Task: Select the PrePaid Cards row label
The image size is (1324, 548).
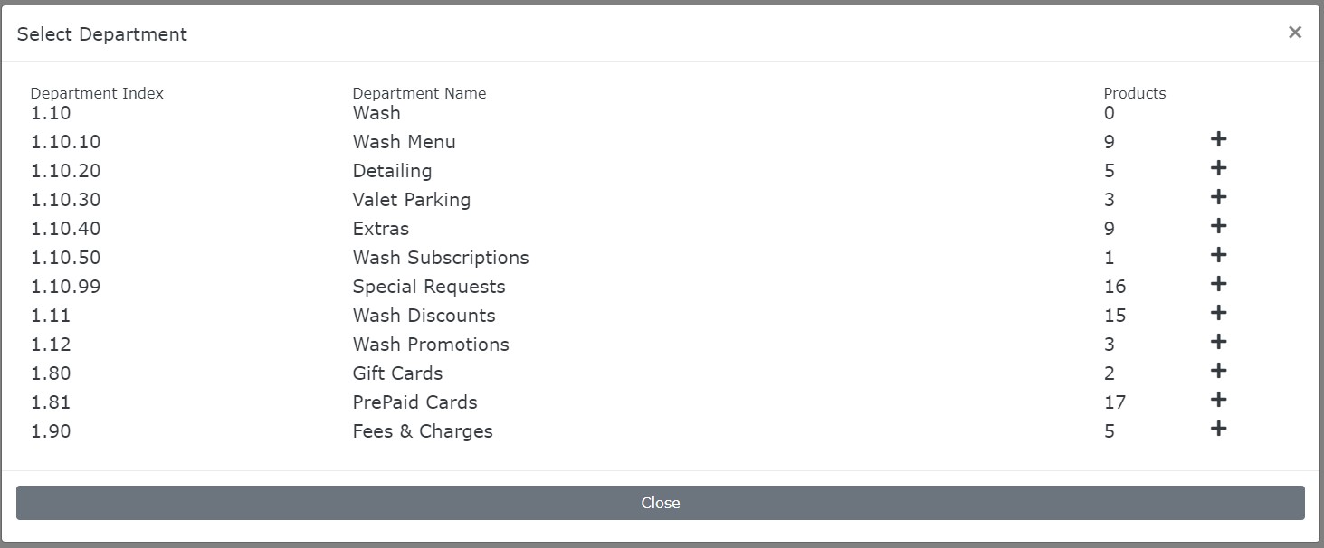Action: tap(414, 402)
